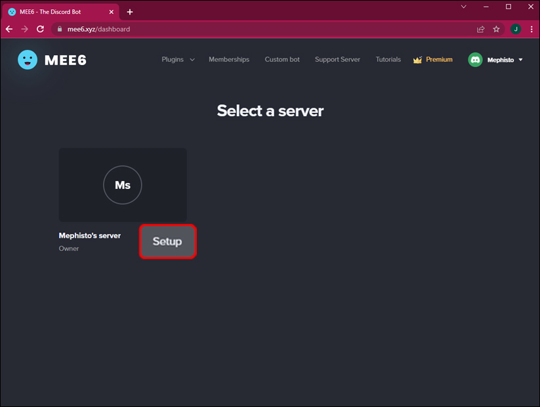Viewport: 540px width, 407px height.
Task: Click the Owner label
Action: (68, 249)
